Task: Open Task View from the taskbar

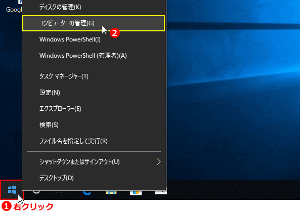Action: (61, 192)
